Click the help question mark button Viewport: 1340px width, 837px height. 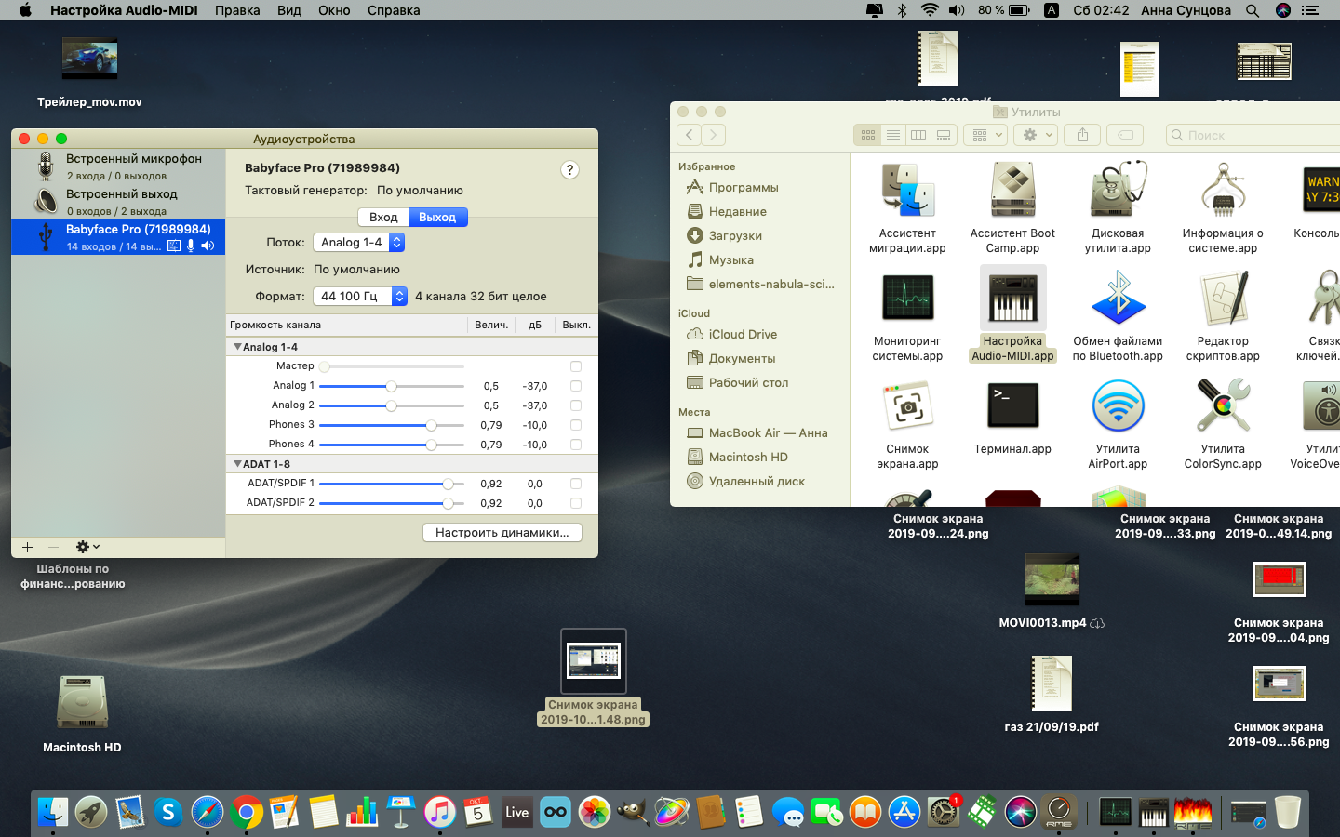[x=569, y=170]
